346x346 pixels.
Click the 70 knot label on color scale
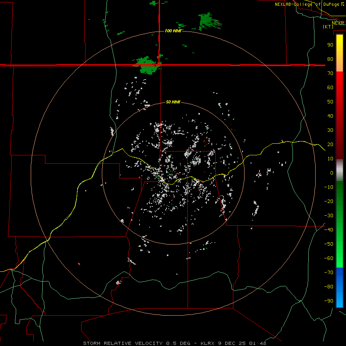[x=330, y=73]
